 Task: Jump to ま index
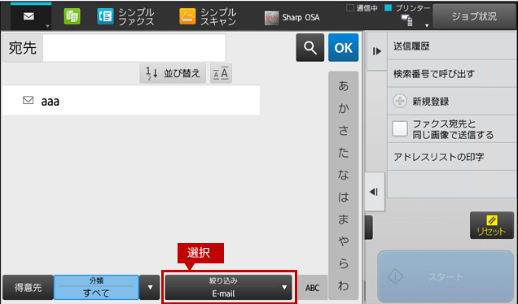click(x=343, y=219)
